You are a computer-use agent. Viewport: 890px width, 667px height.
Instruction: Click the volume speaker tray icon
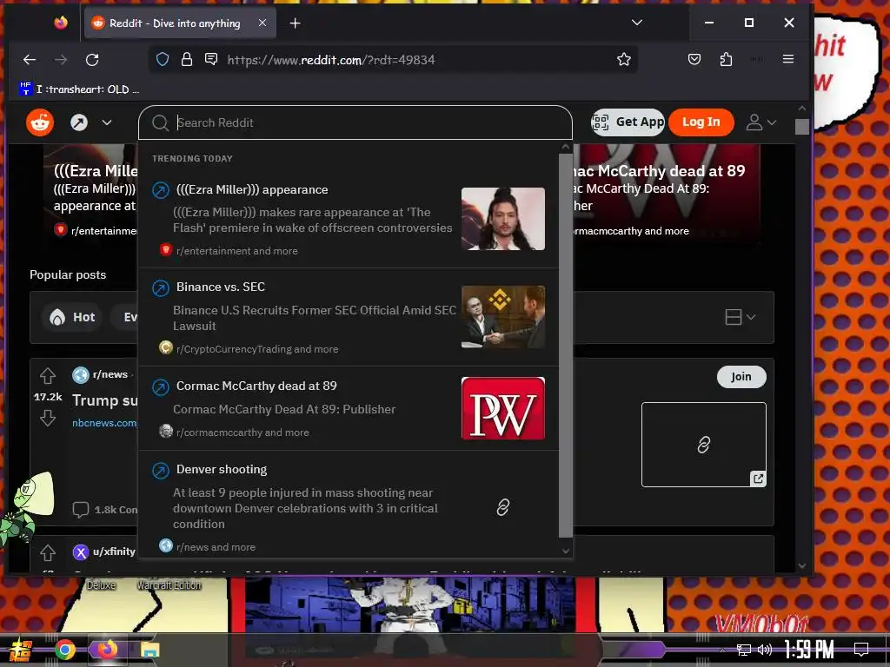pyautogui.click(x=764, y=650)
